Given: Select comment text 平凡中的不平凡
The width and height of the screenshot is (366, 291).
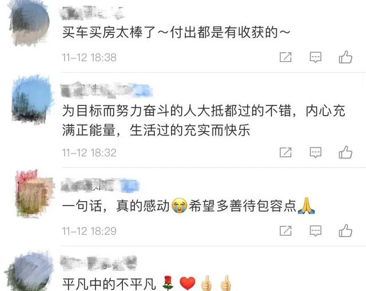Looking at the screenshot, I should (109, 284).
